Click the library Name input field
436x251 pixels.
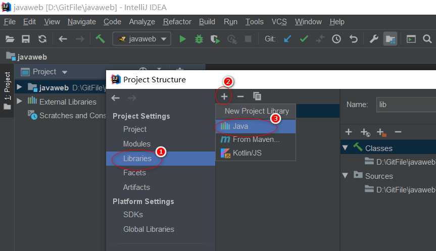pos(406,105)
